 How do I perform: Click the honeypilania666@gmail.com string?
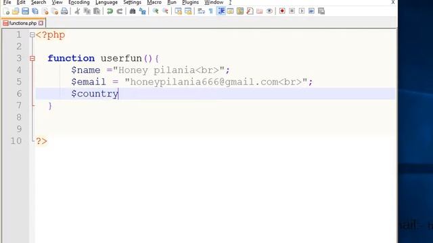coord(216,82)
